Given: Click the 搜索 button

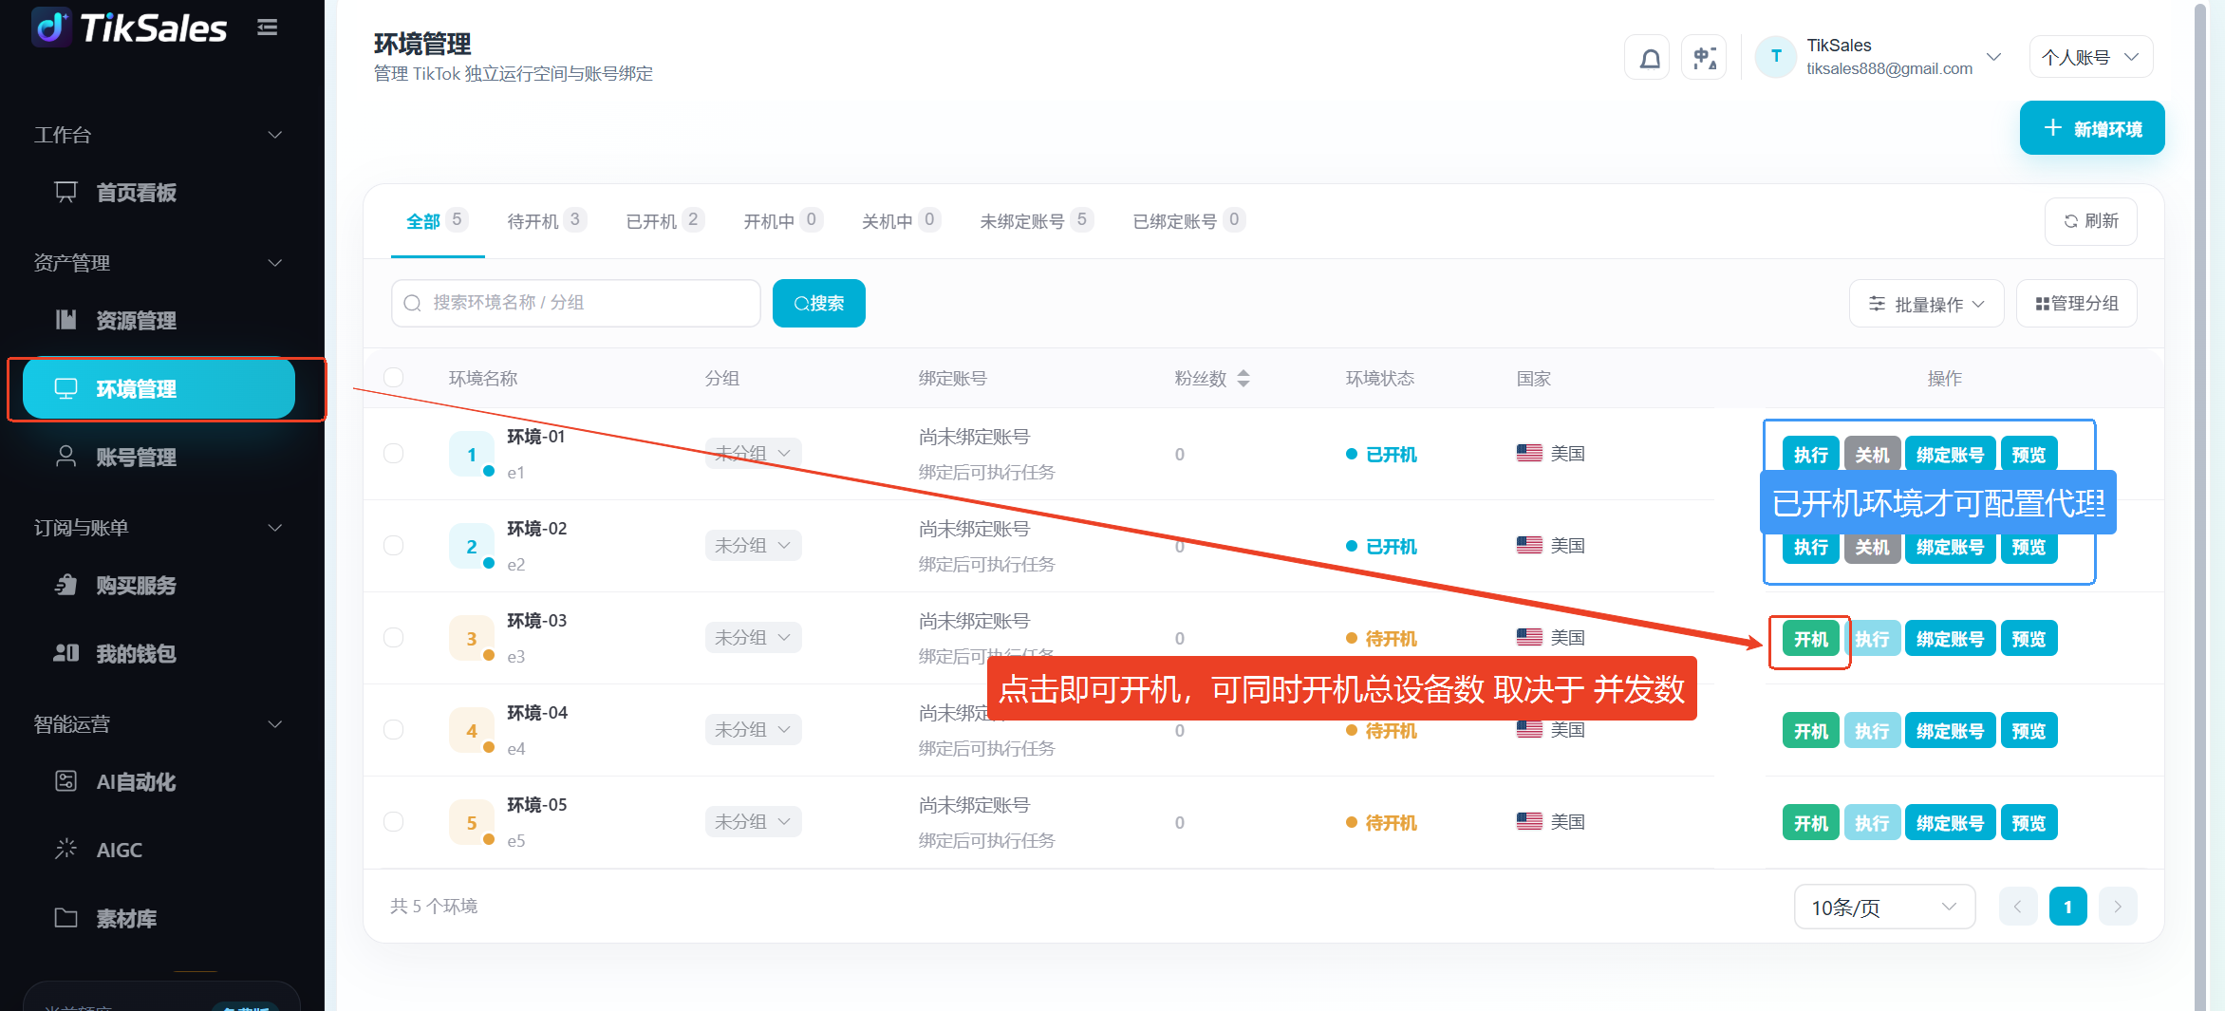Looking at the screenshot, I should (819, 303).
